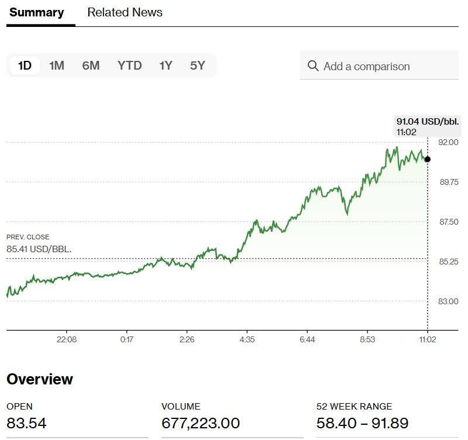Viewport: 468px width, 440px height.
Task: Show the YTD chart range
Action: pyautogui.click(x=129, y=66)
